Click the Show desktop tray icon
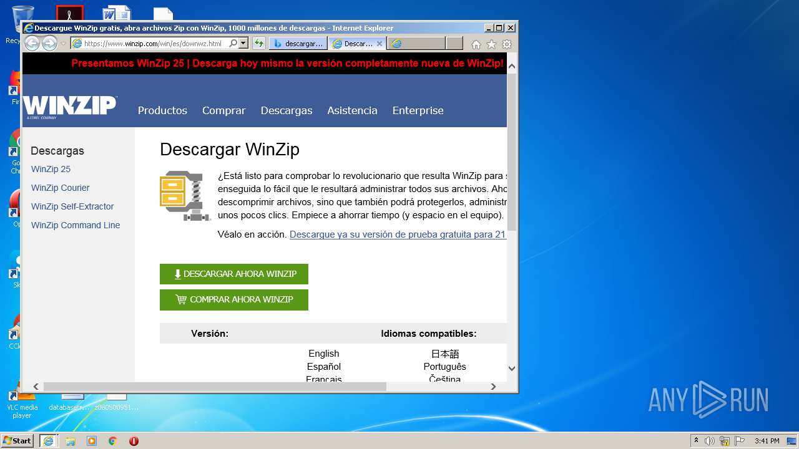 click(x=792, y=441)
